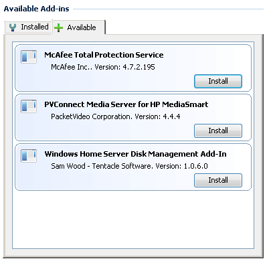Click the green plus icon on Available tab
Image resolution: width=267 pixels, height=261 pixels.
58,27
